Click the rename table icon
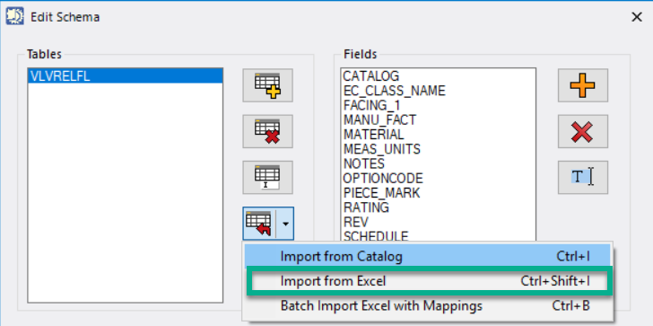This screenshot has width=653, height=326. 268,178
